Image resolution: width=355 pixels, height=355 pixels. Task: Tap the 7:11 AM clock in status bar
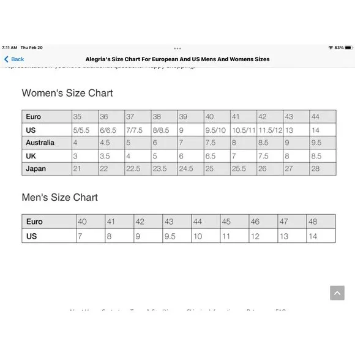(10, 48)
